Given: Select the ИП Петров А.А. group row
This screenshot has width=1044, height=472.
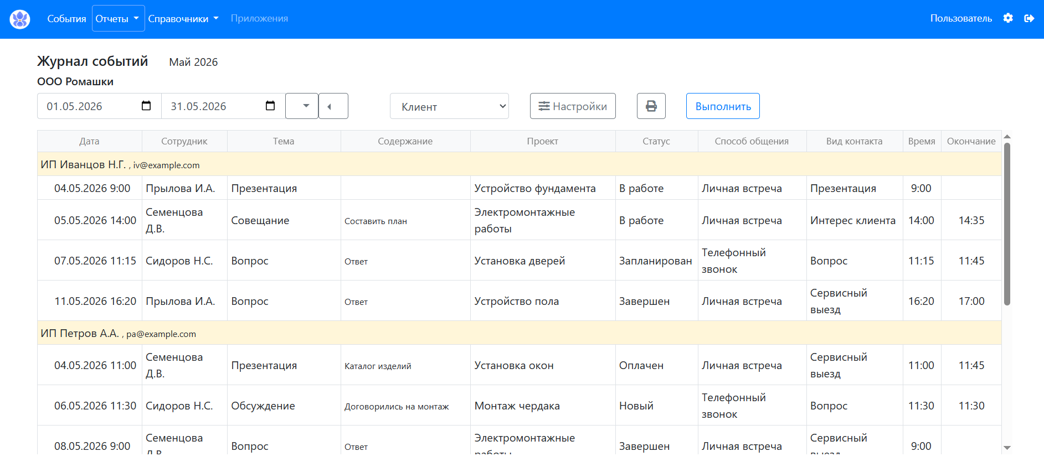Looking at the screenshot, I should (520, 333).
